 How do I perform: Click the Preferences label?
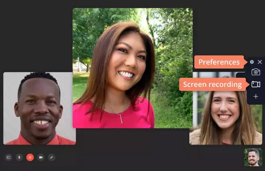219,62
